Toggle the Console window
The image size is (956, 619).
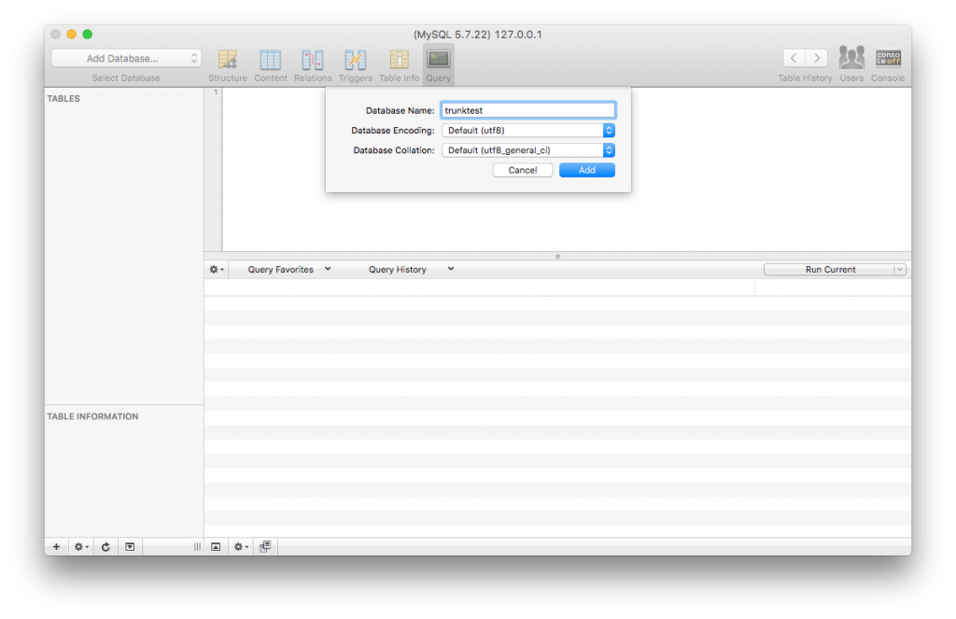click(x=888, y=64)
